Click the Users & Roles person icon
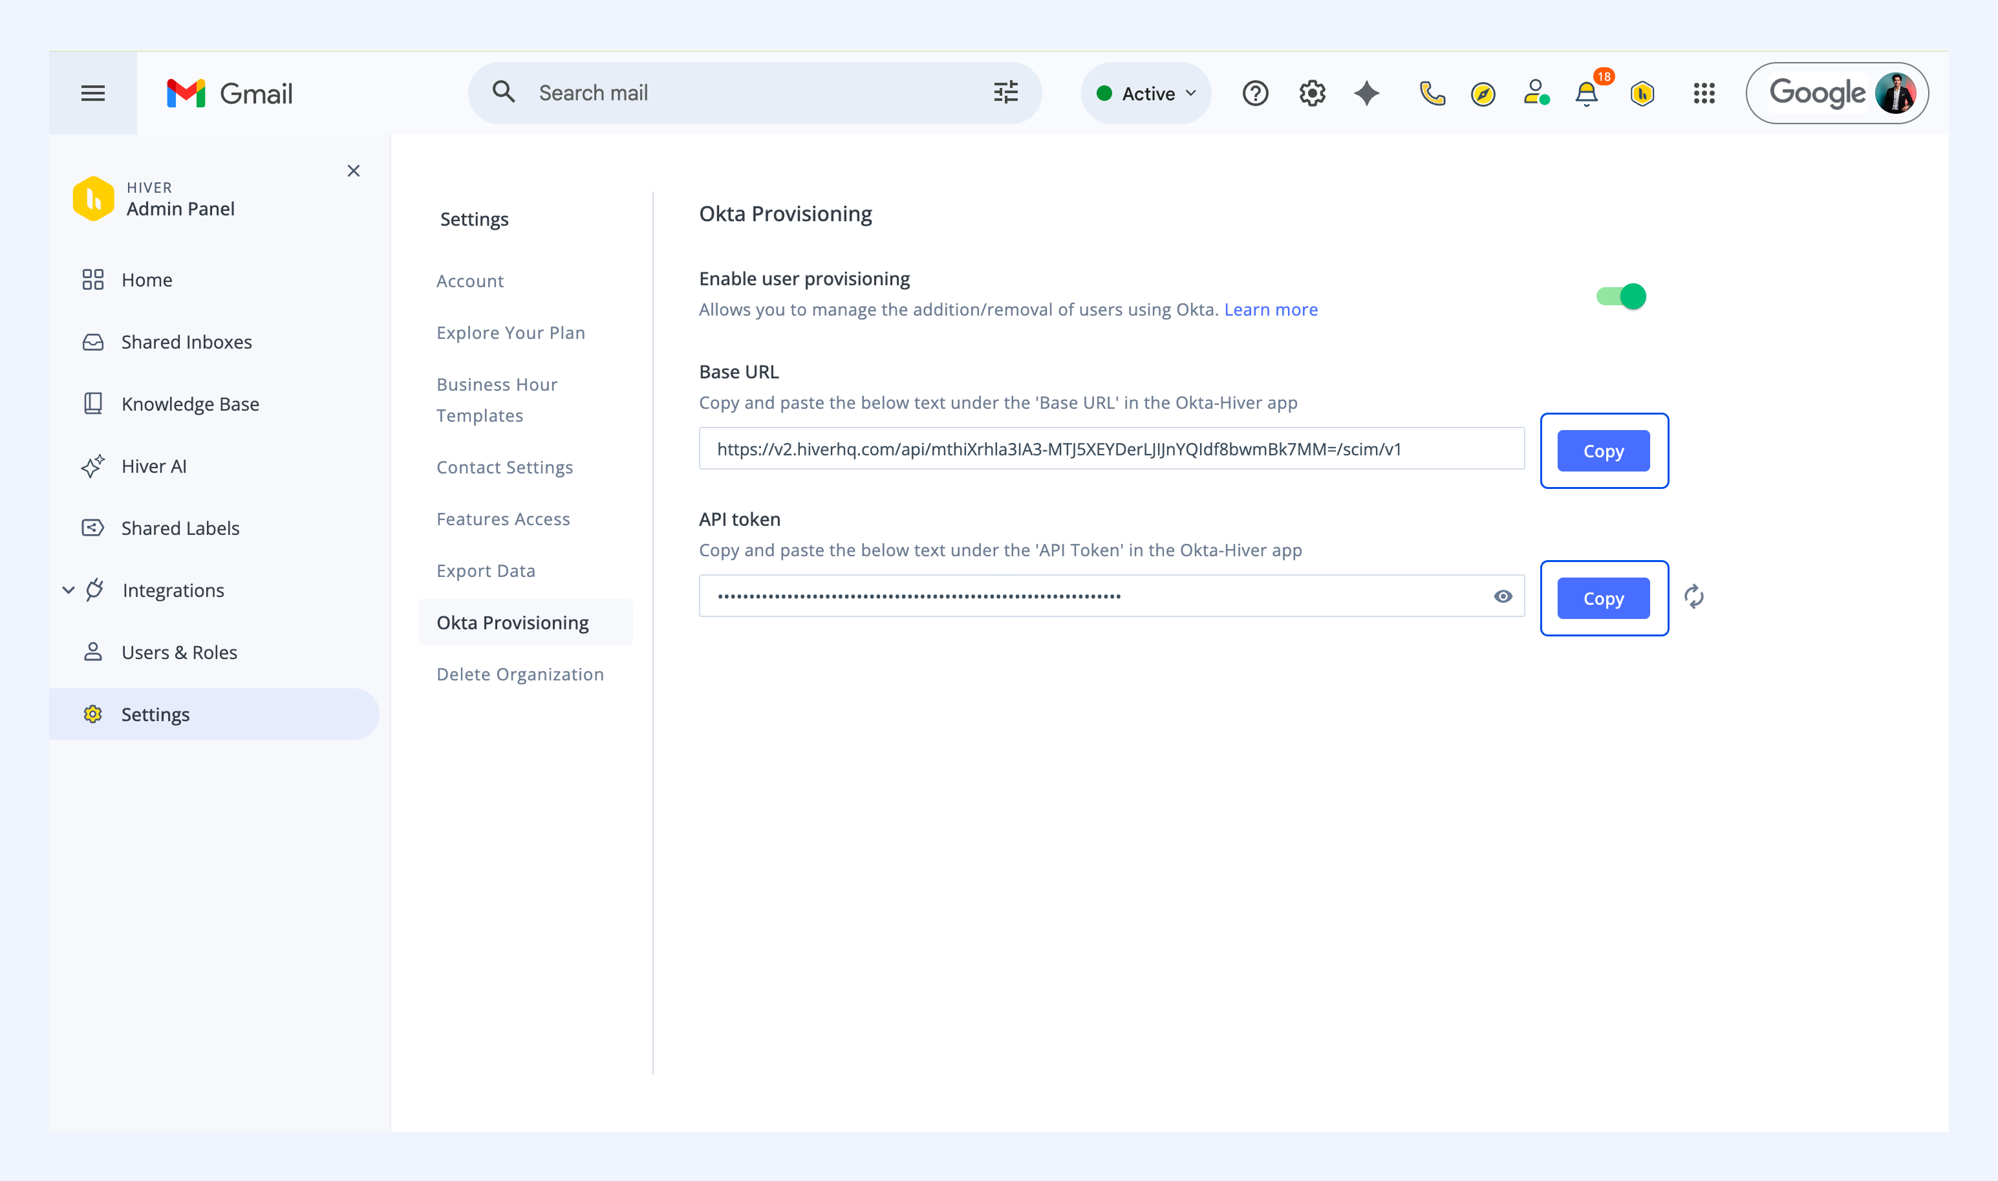 click(93, 652)
